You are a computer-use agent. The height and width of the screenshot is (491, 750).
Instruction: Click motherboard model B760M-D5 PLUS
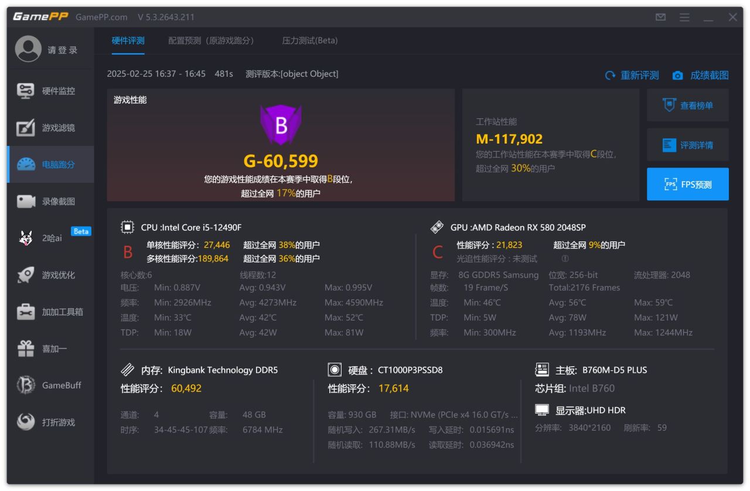(615, 370)
